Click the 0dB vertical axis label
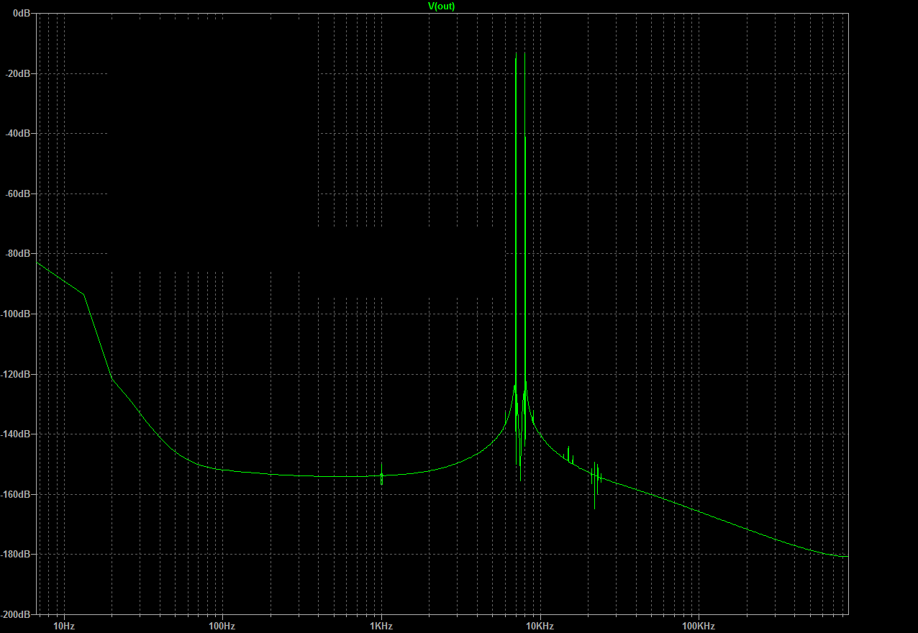 (22, 14)
